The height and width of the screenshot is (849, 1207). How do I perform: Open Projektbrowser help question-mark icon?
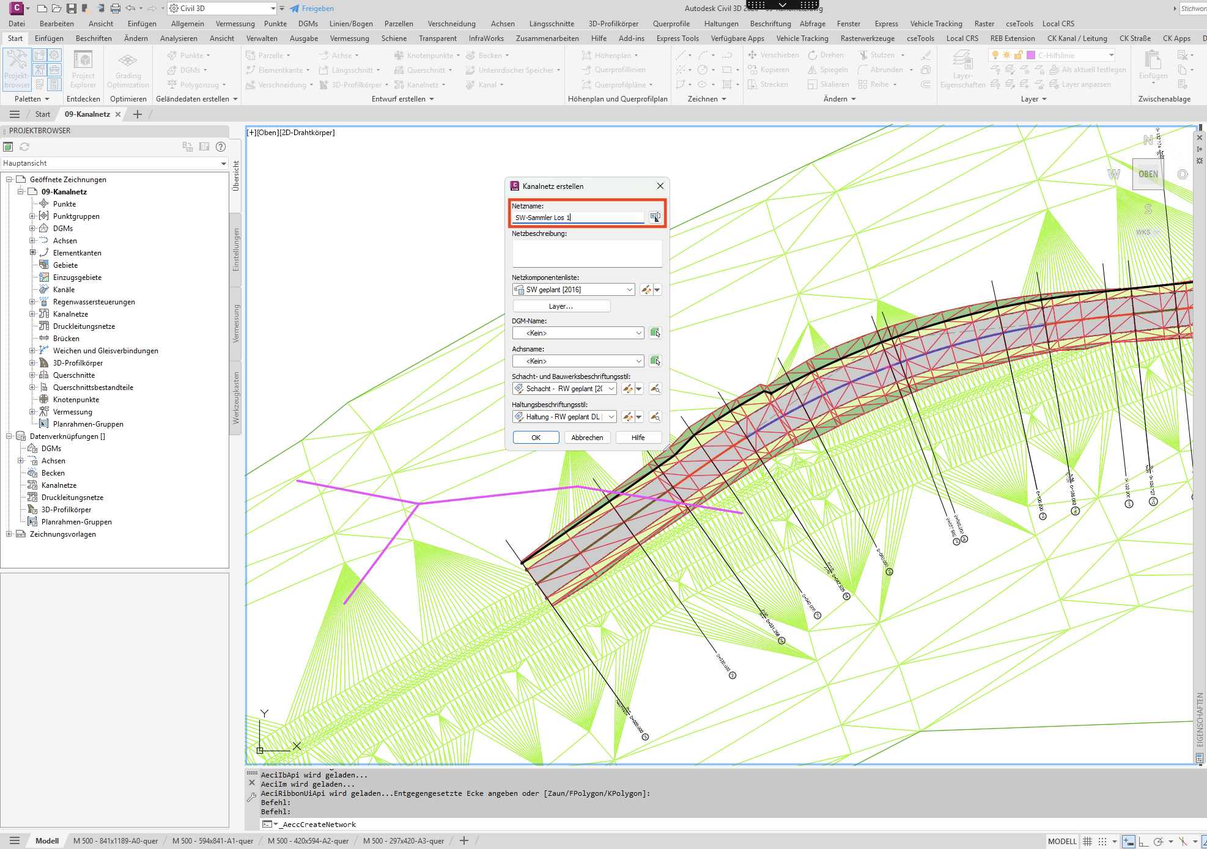pos(221,147)
